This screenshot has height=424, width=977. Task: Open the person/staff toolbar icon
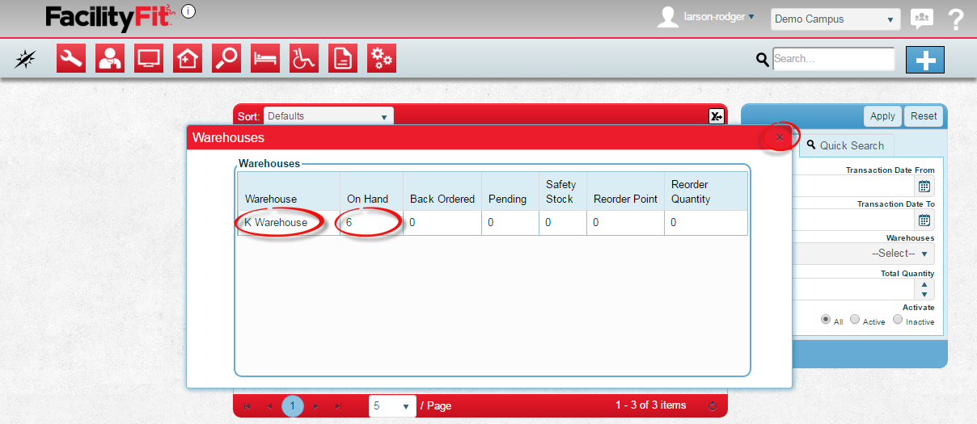coord(110,58)
